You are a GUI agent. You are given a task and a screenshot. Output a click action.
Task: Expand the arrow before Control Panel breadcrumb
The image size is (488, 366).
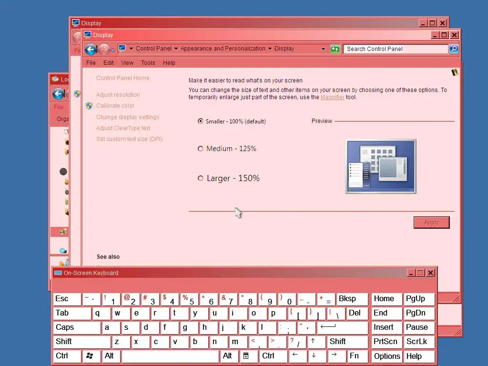(131, 49)
